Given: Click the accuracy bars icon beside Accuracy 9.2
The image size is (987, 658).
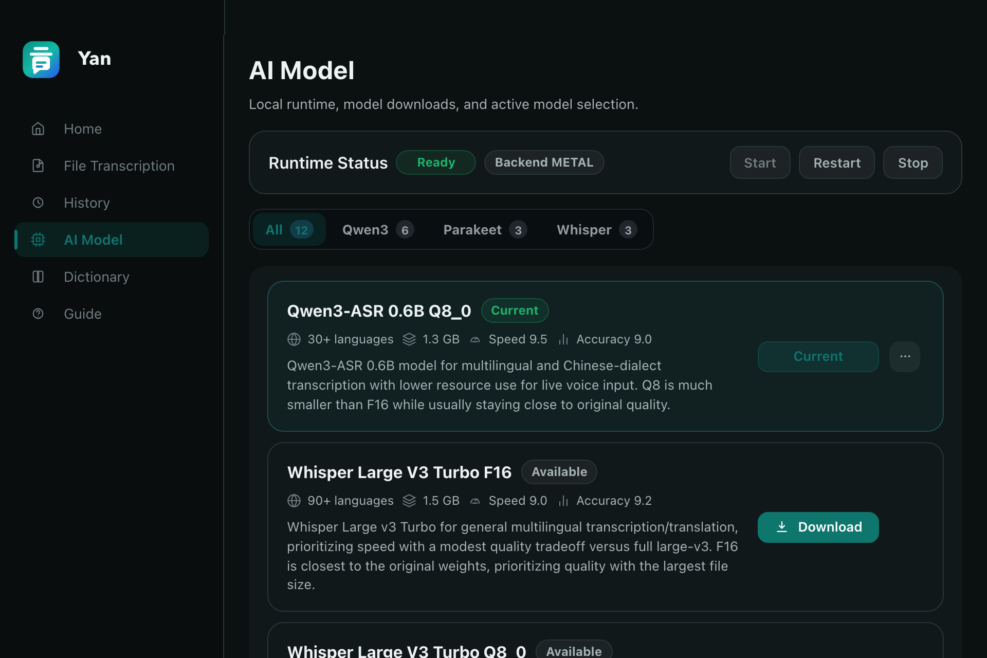Looking at the screenshot, I should click(x=563, y=501).
